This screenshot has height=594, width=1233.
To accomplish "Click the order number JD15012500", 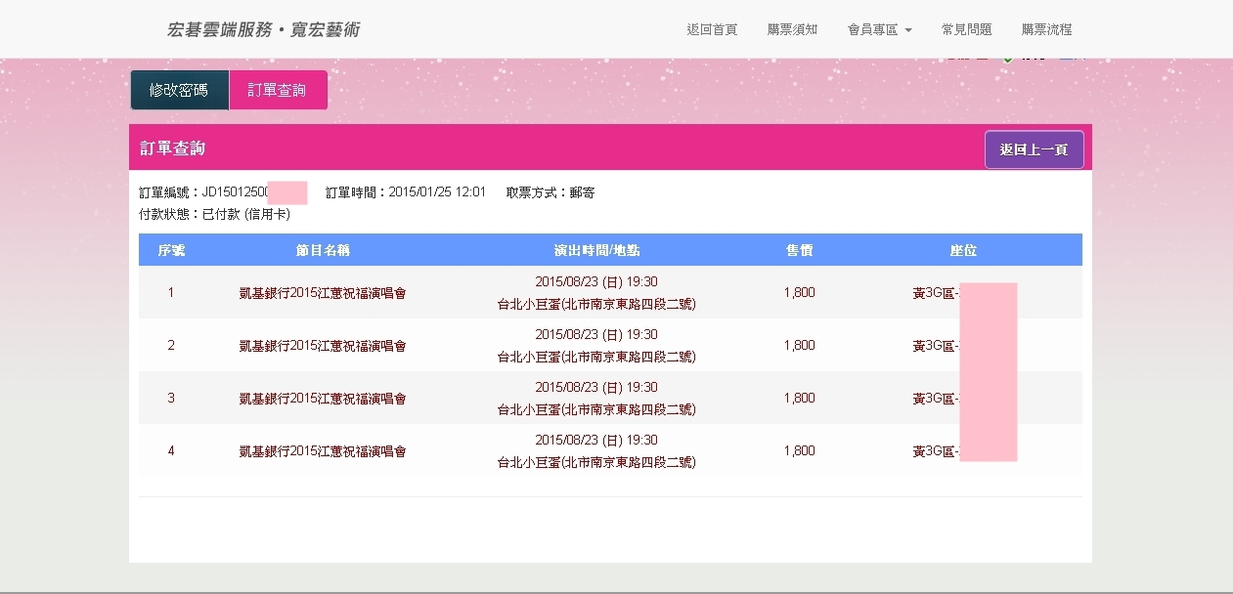I will click(x=235, y=192).
